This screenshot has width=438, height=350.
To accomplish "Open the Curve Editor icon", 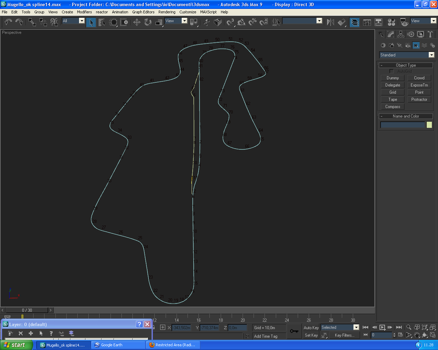I will click(x=367, y=22).
